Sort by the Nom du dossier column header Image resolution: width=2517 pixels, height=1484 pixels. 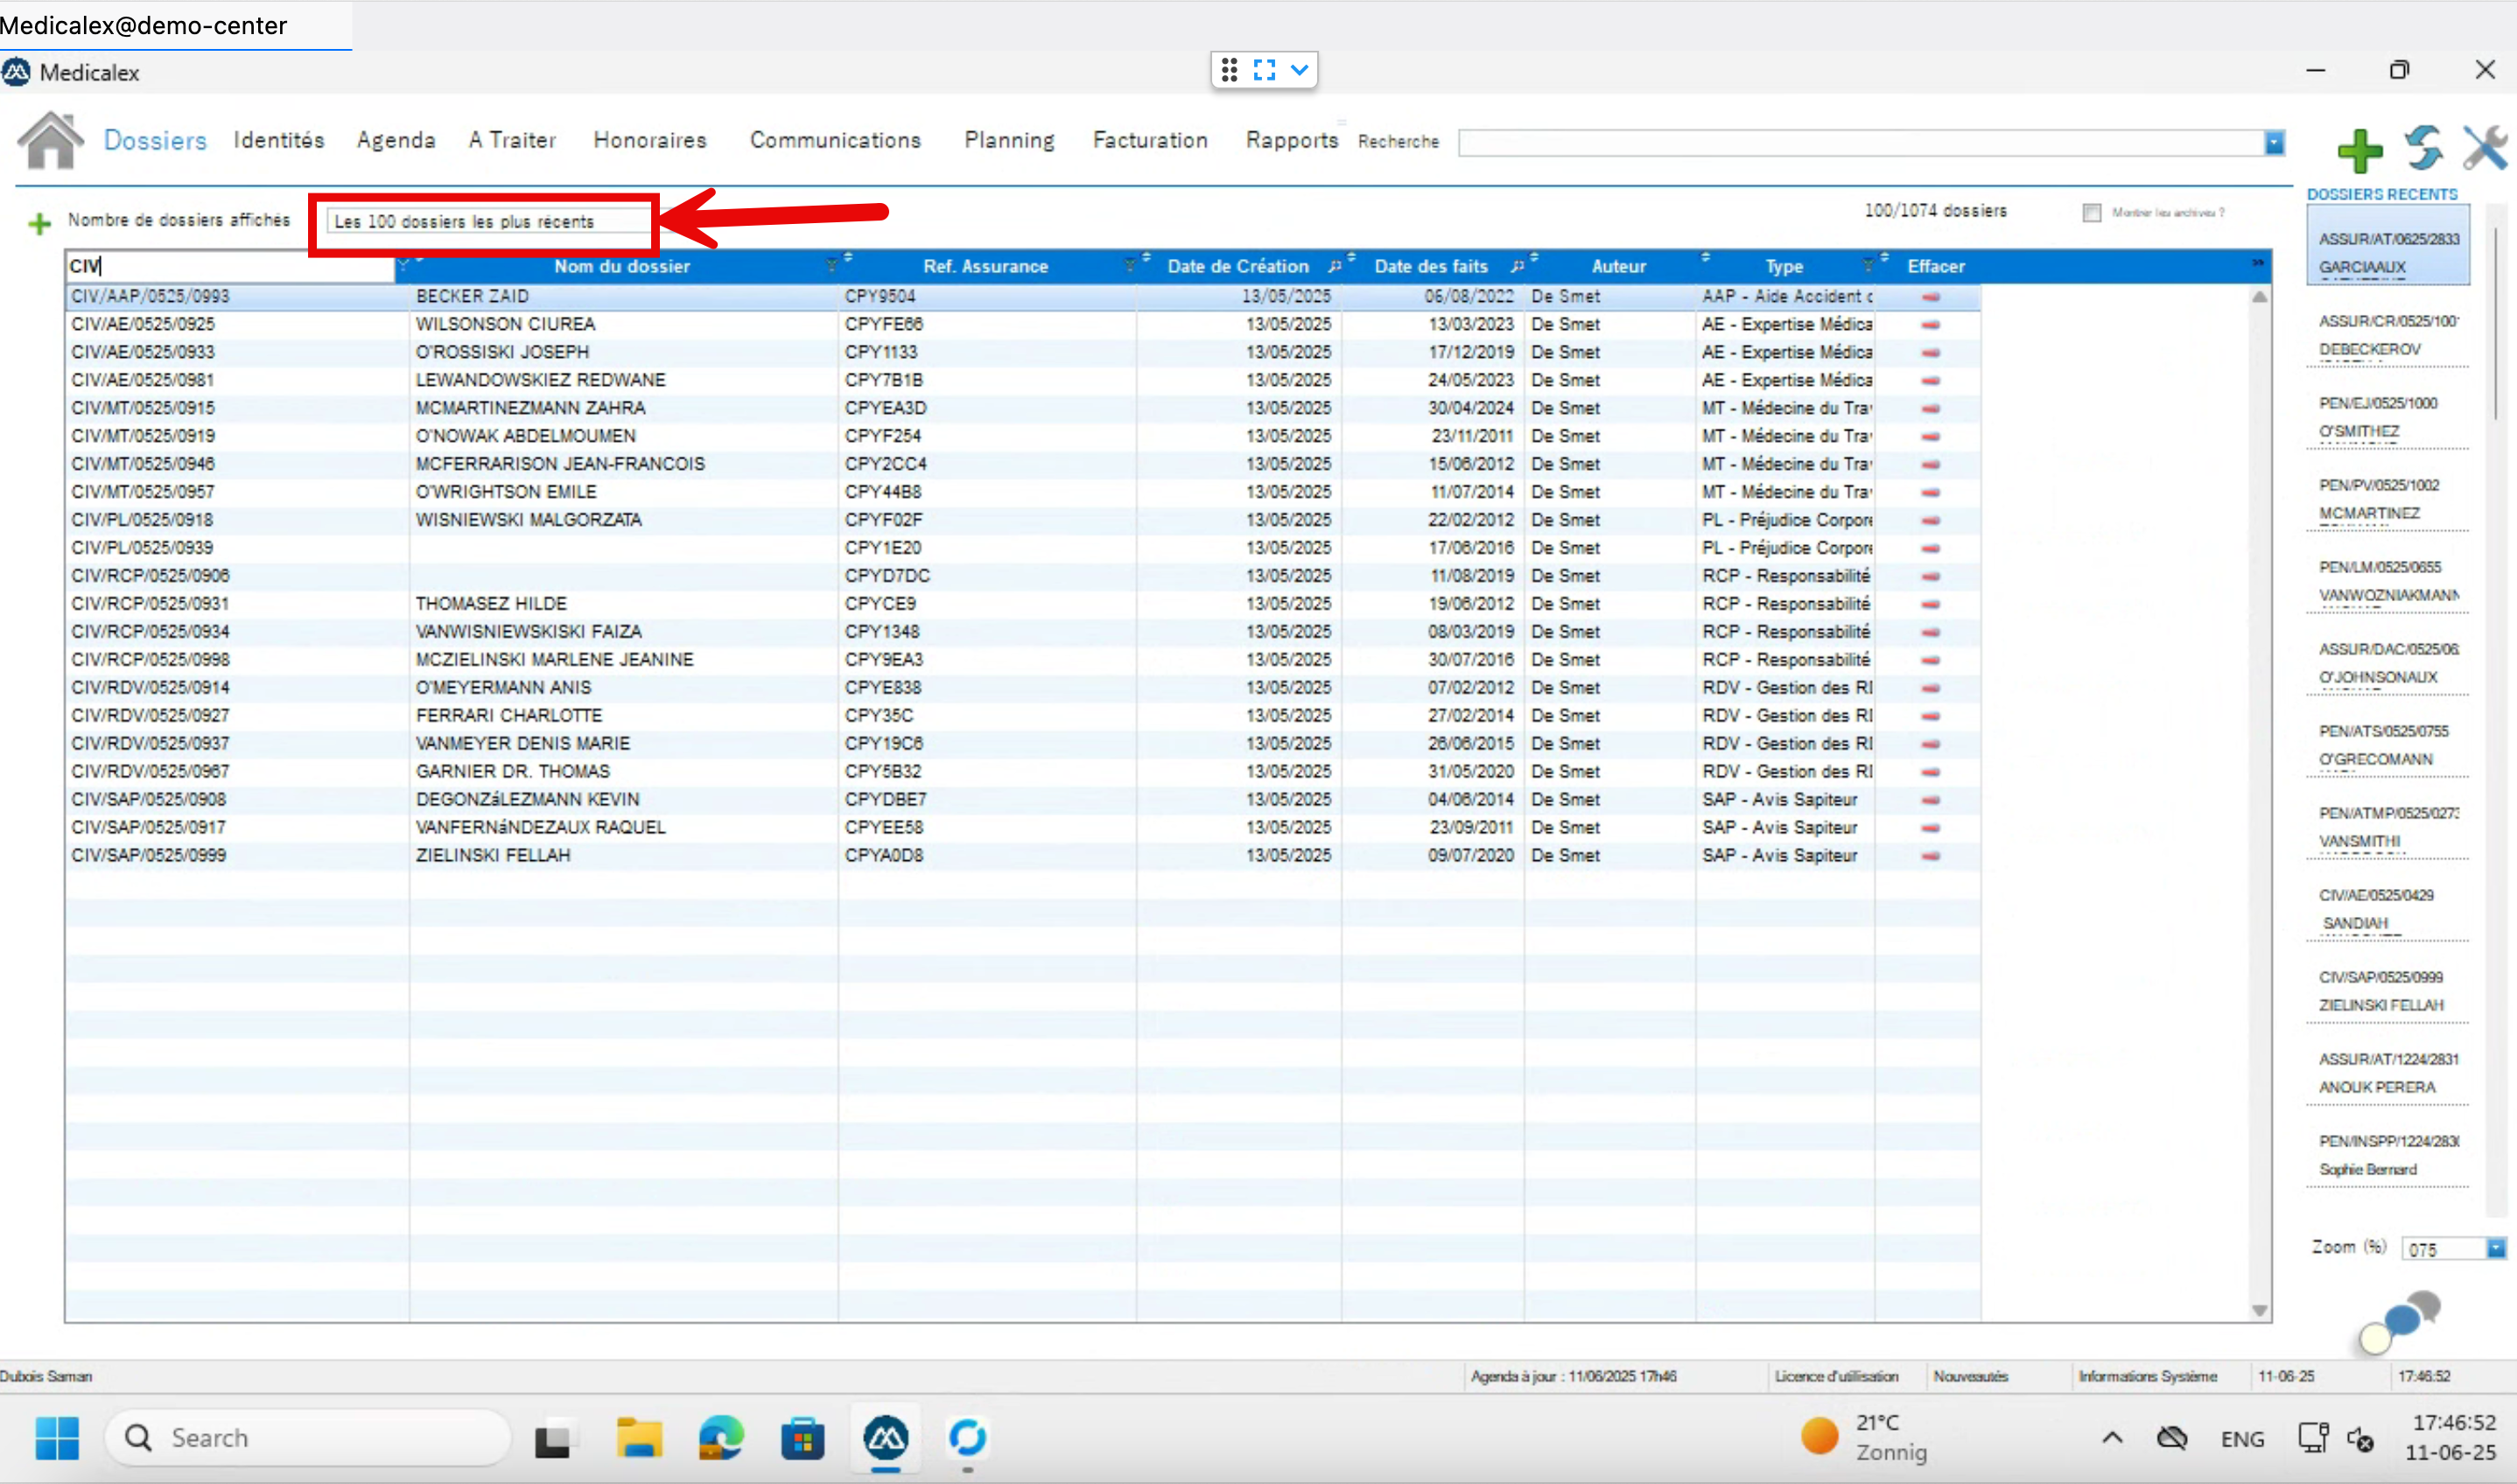tap(621, 266)
